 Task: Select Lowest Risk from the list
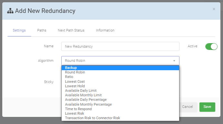point(120,113)
